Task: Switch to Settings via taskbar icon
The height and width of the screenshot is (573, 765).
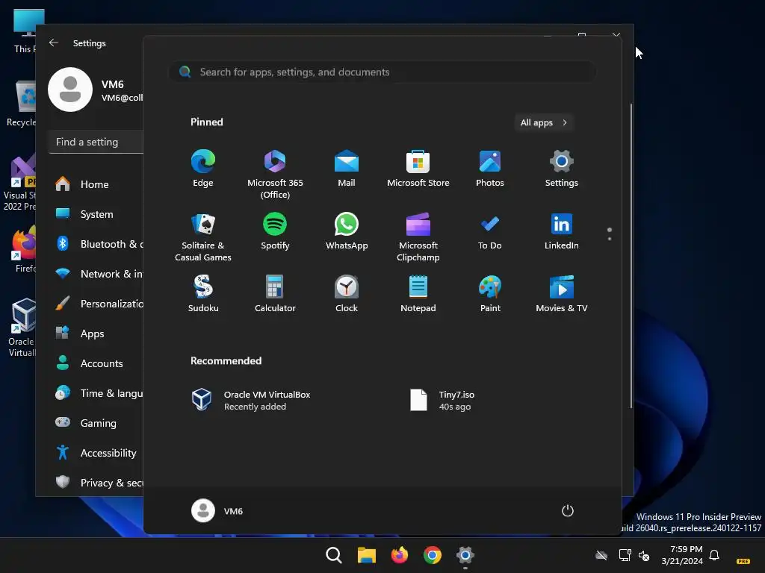Action: click(x=465, y=555)
